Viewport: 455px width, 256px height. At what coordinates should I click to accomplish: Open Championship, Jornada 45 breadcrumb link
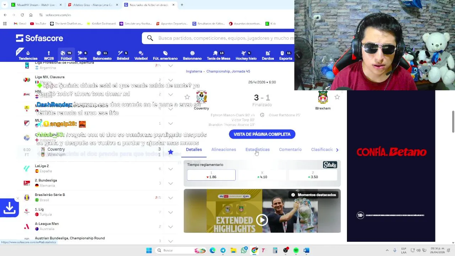[x=228, y=71]
